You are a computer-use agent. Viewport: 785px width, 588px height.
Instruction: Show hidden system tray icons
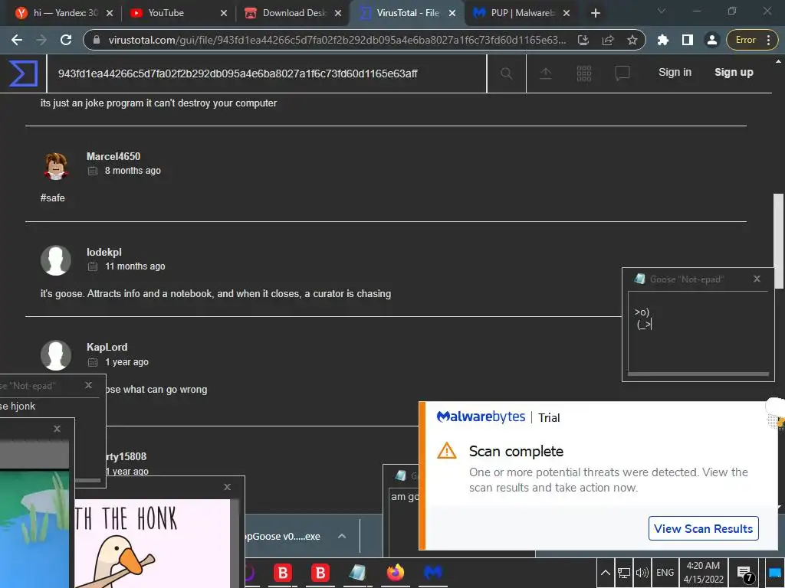[x=605, y=573]
